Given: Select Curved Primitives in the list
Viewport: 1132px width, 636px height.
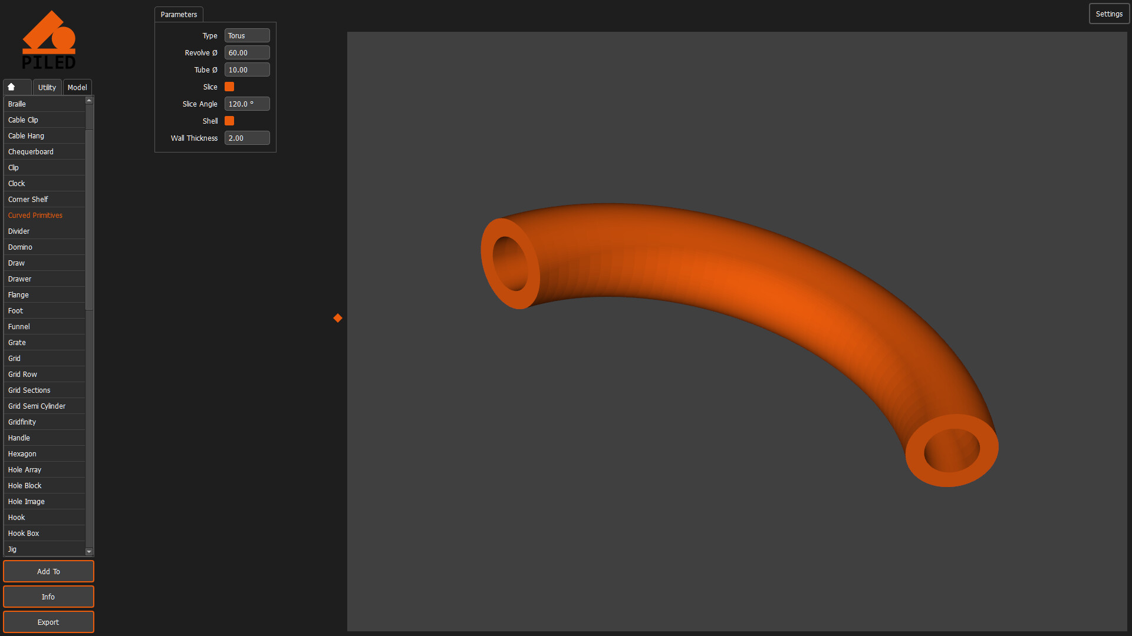Looking at the screenshot, I should 44,216.
